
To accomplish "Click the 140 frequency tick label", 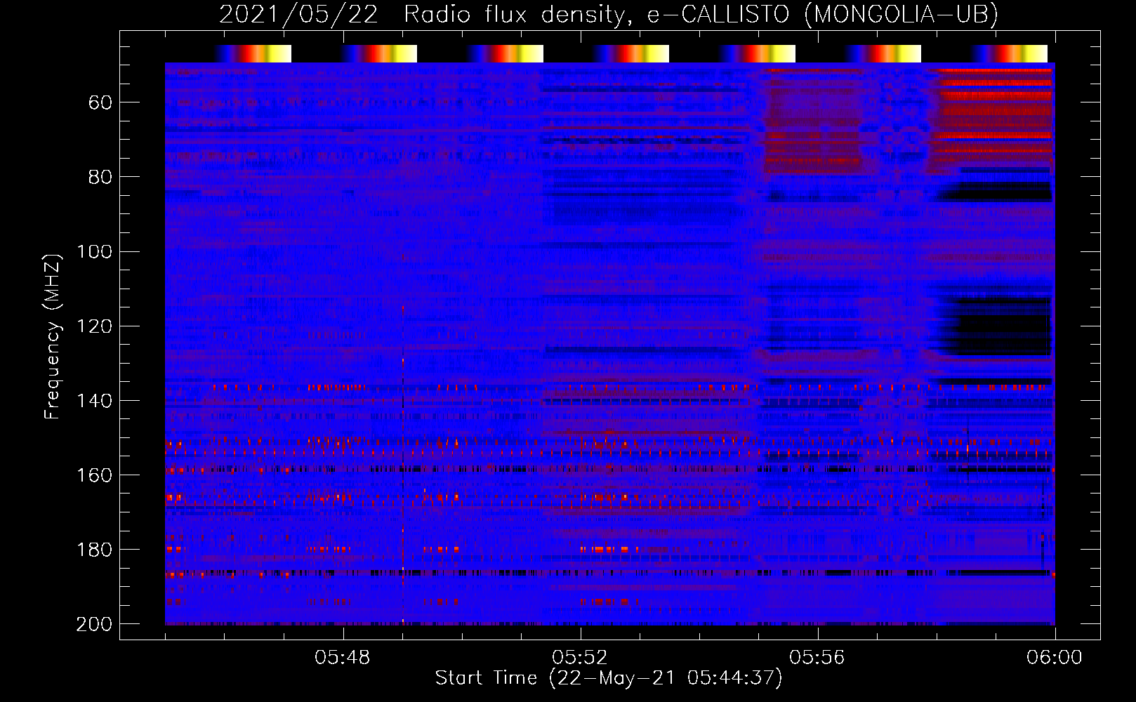I will pyautogui.click(x=95, y=401).
